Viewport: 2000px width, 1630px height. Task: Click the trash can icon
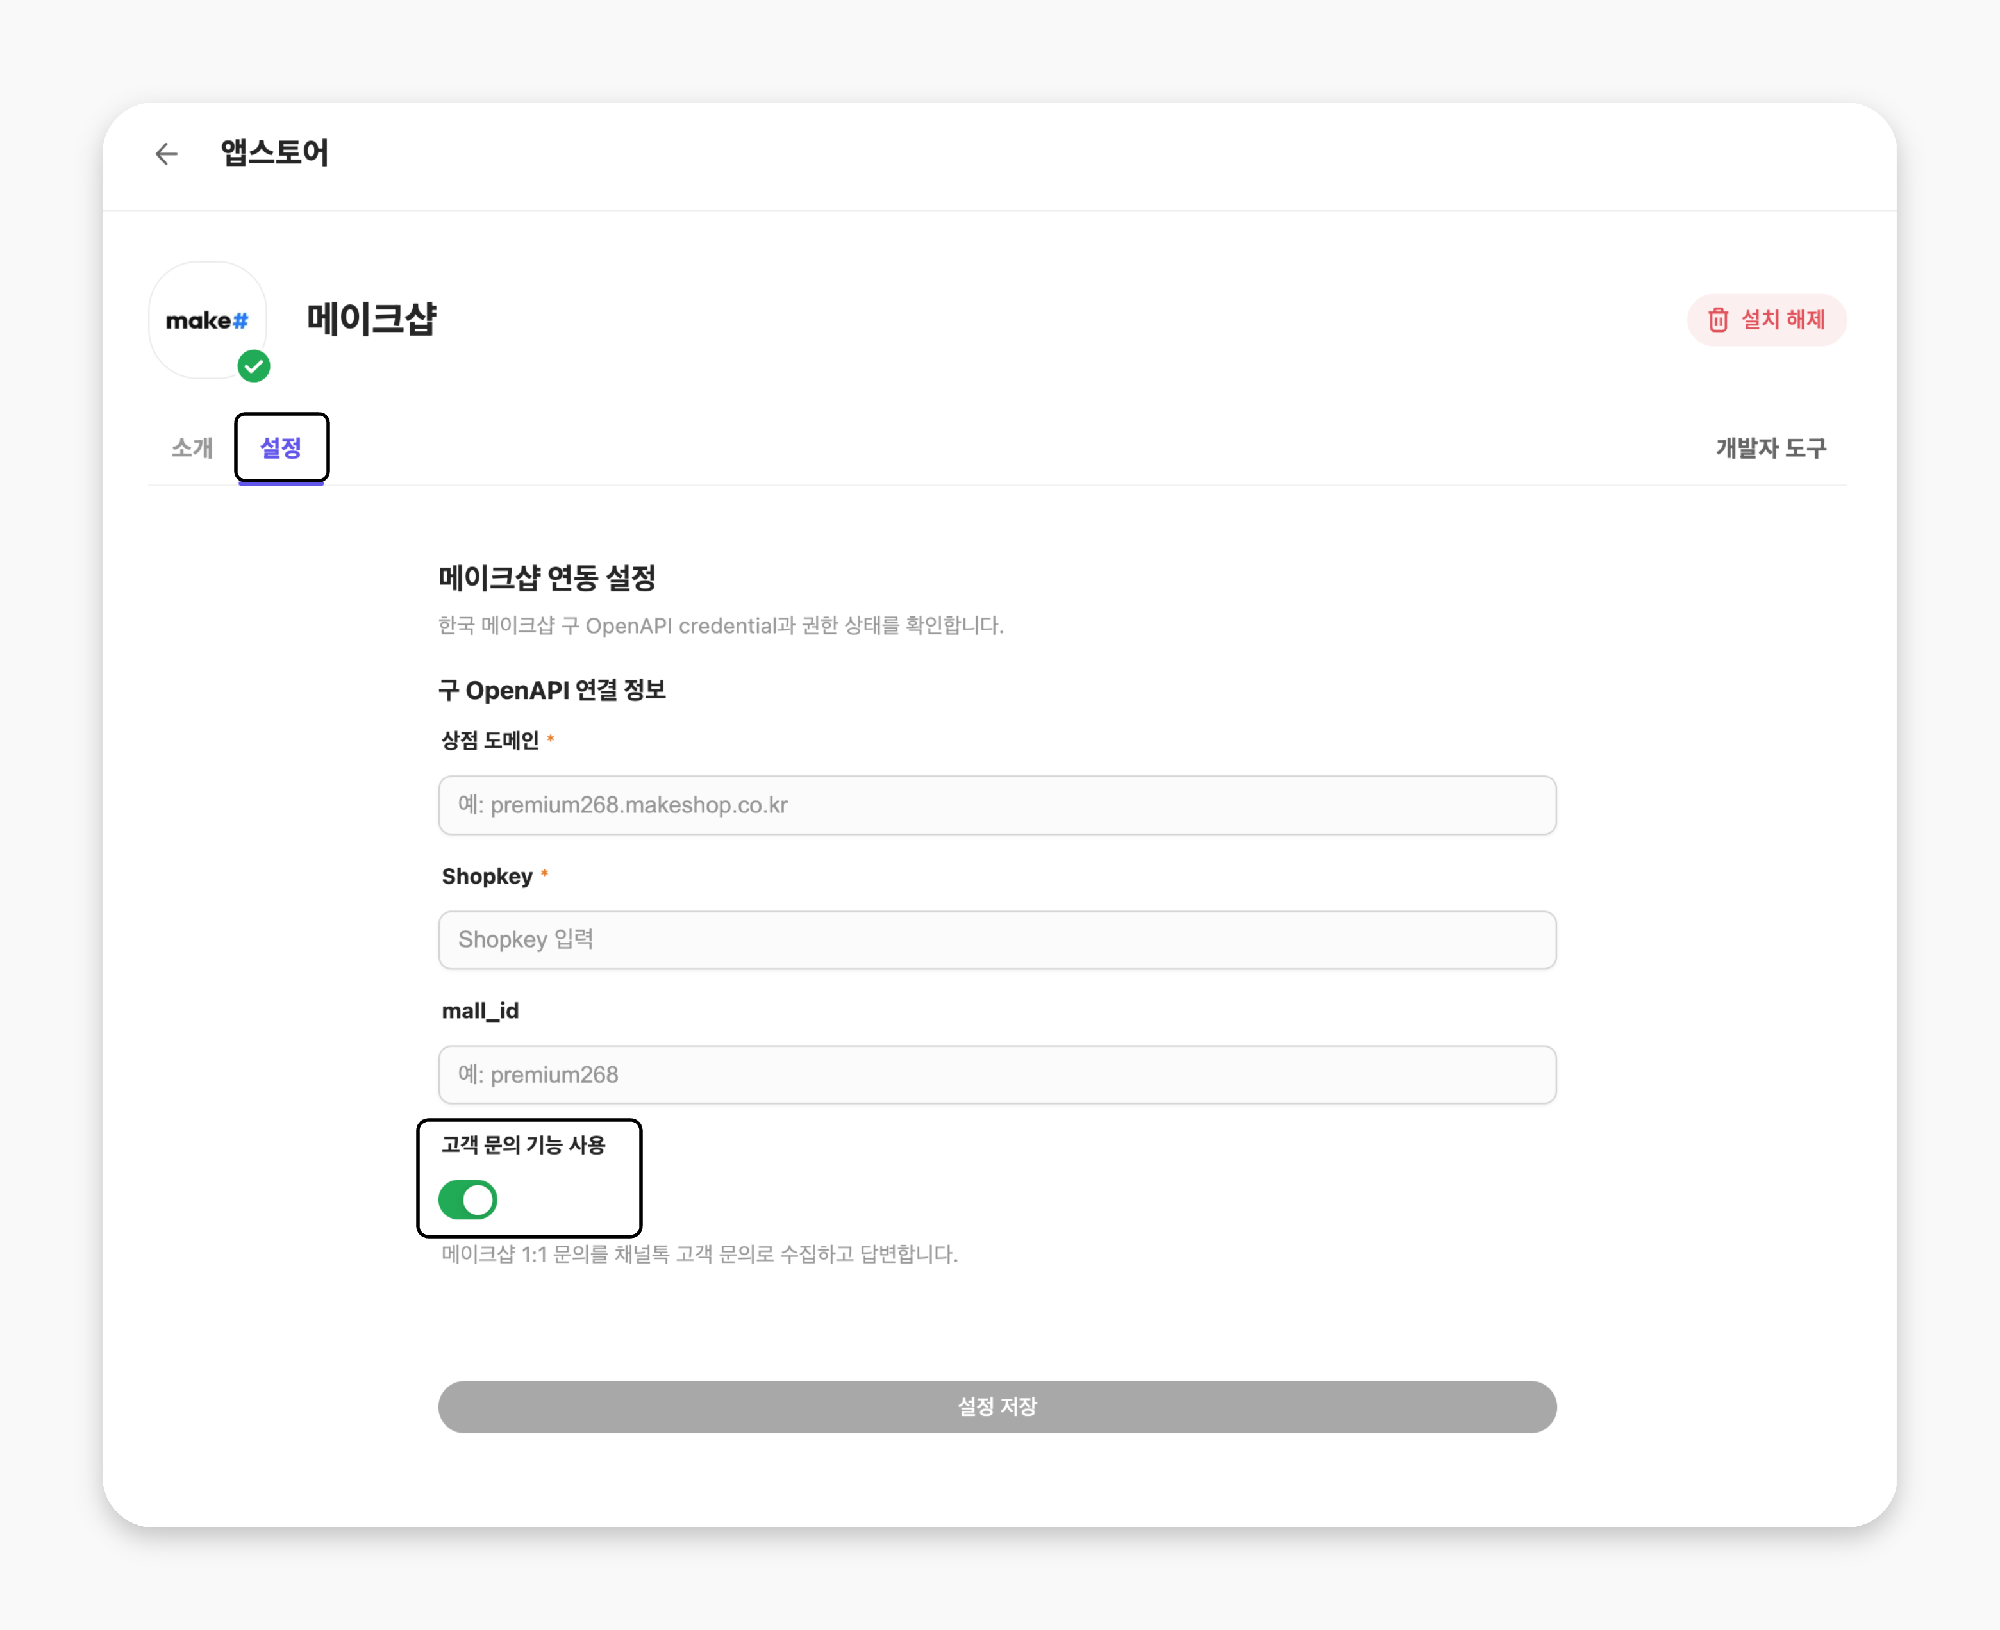click(x=1718, y=320)
